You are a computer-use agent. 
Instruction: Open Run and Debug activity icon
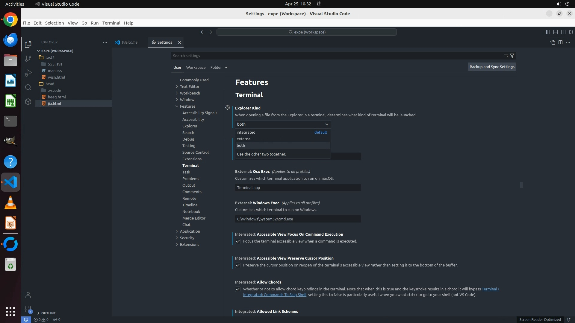point(28,73)
